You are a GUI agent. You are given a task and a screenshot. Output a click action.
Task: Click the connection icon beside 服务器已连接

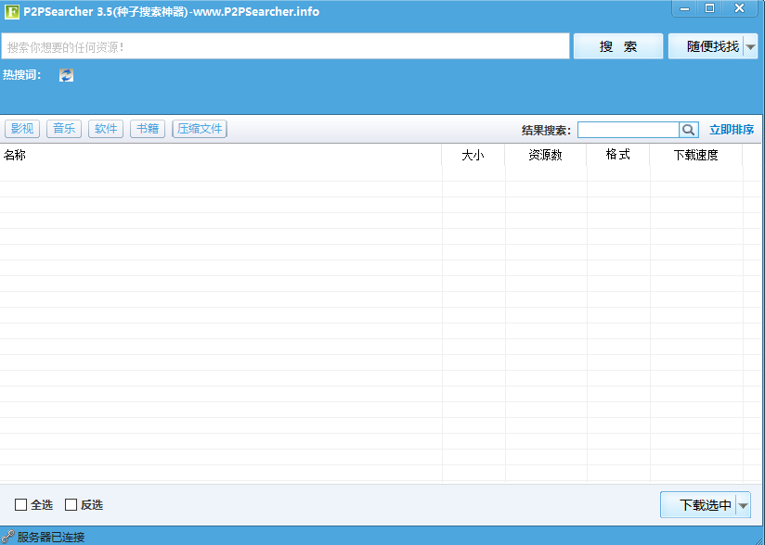pyautogui.click(x=7, y=536)
